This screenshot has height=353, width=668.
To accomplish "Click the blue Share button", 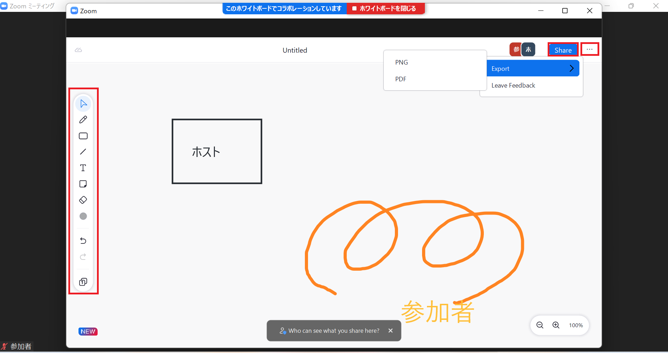I will tap(563, 50).
